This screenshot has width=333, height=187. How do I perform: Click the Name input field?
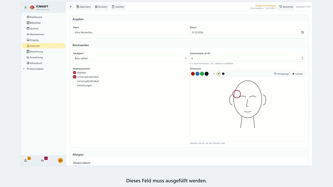pyautogui.click(x=131, y=33)
